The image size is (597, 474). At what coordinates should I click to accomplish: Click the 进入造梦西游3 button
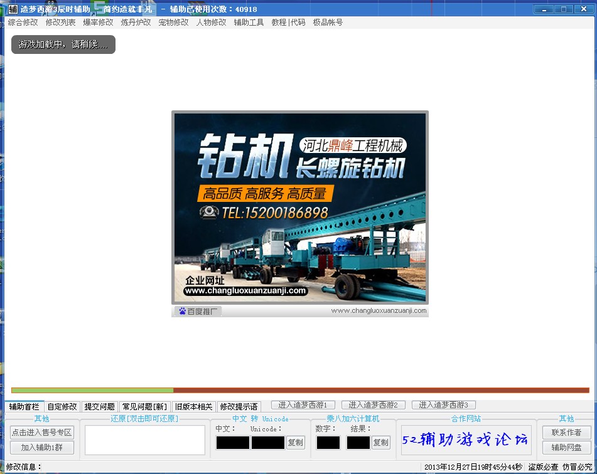click(x=444, y=405)
